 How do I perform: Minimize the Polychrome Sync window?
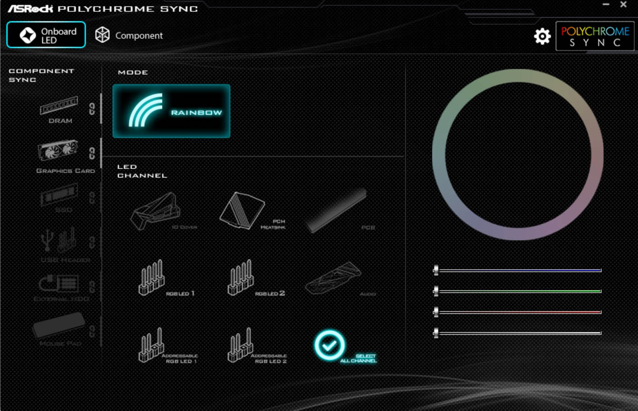pos(606,4)
